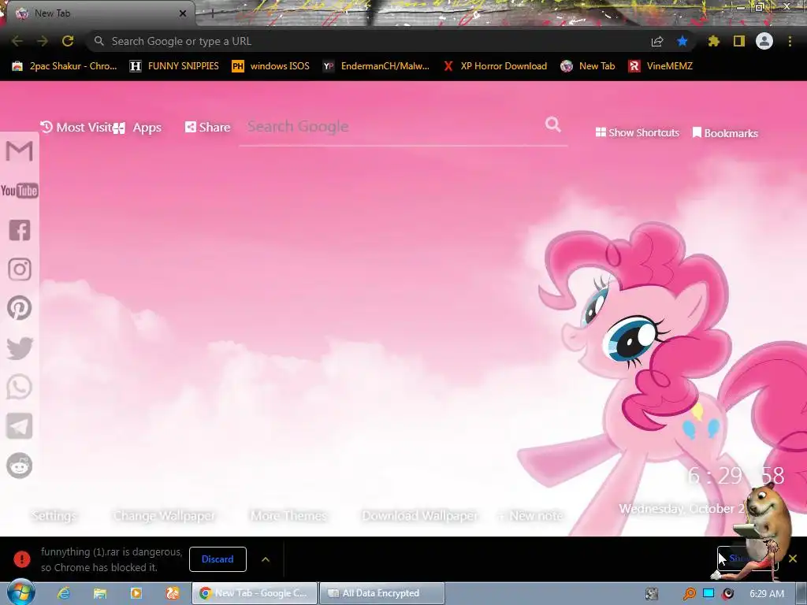
Task: Open File Explorer from taskbar
Action: coord(100,593)
